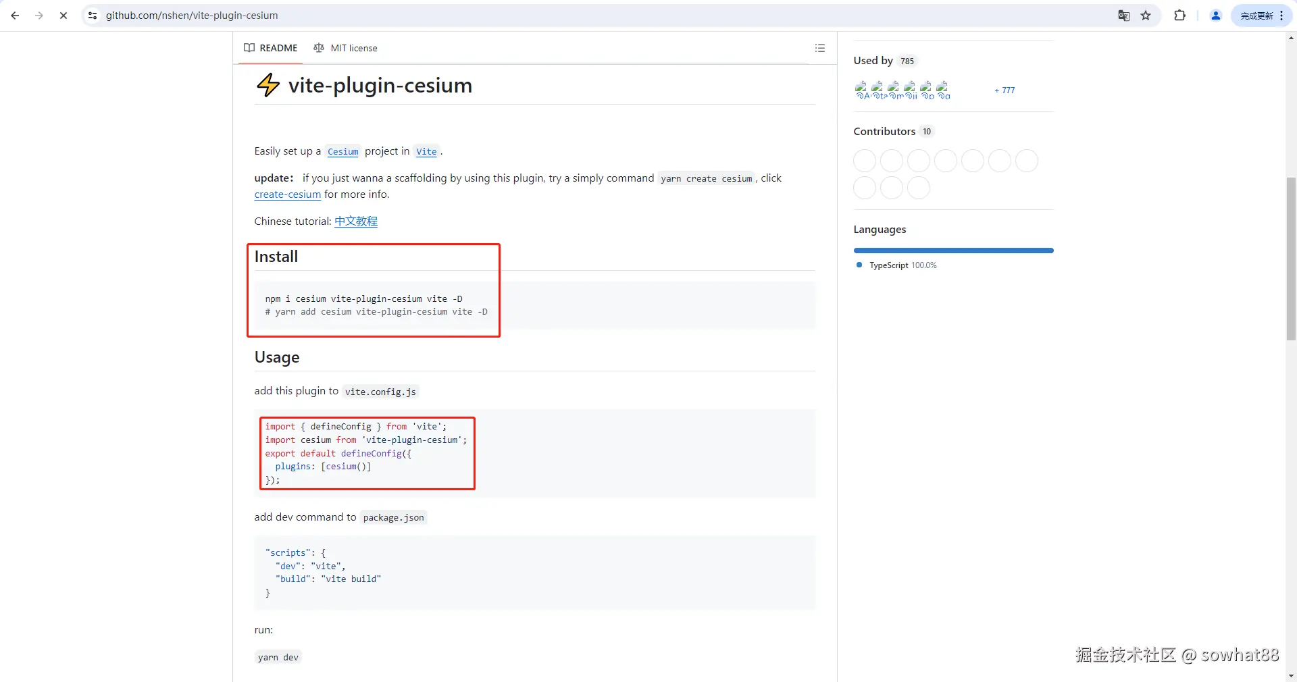1297x682 pixels.
Task: Switch to the MIT license tab
Action: (346, 48)
